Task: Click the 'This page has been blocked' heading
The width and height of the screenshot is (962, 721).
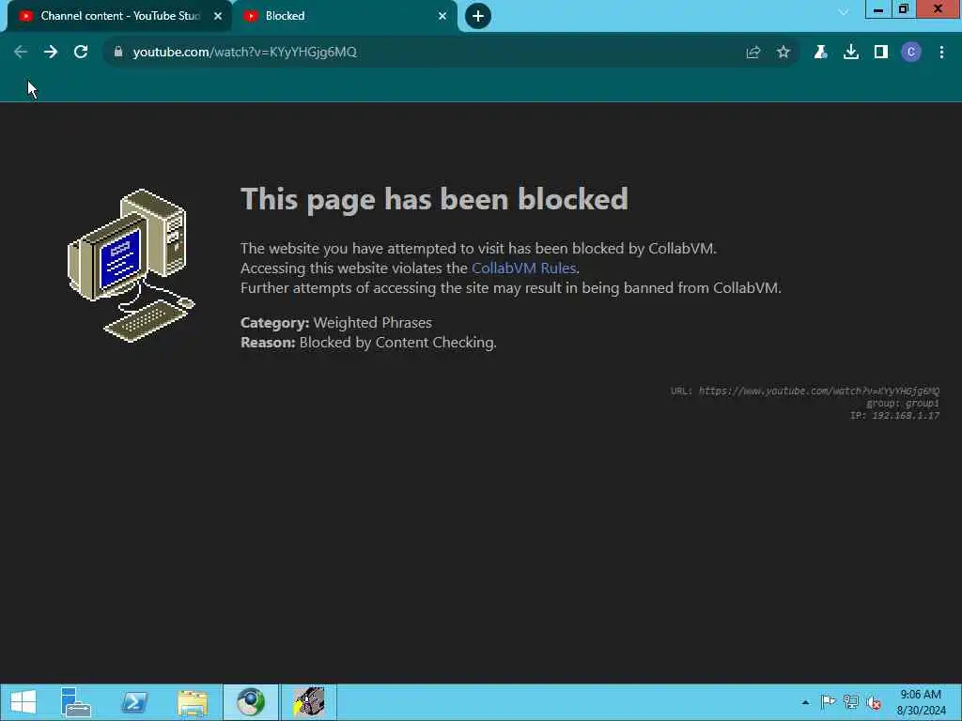Action: click(x=434, y=199)
